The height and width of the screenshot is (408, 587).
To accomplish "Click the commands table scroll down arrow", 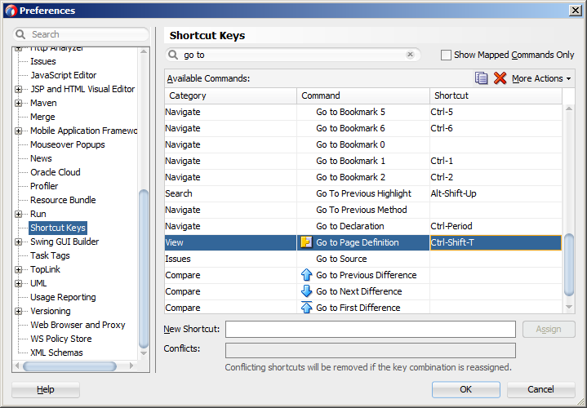I will [x=569, y=307].
